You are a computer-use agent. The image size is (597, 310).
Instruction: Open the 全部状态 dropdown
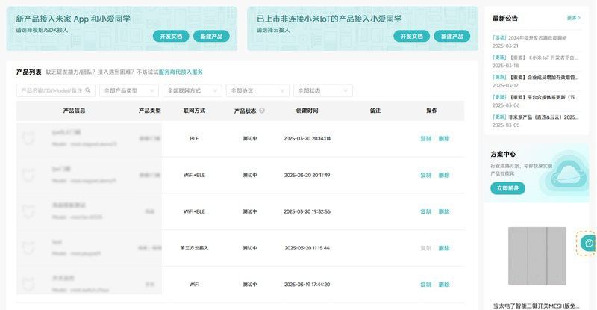coord(323,90)
